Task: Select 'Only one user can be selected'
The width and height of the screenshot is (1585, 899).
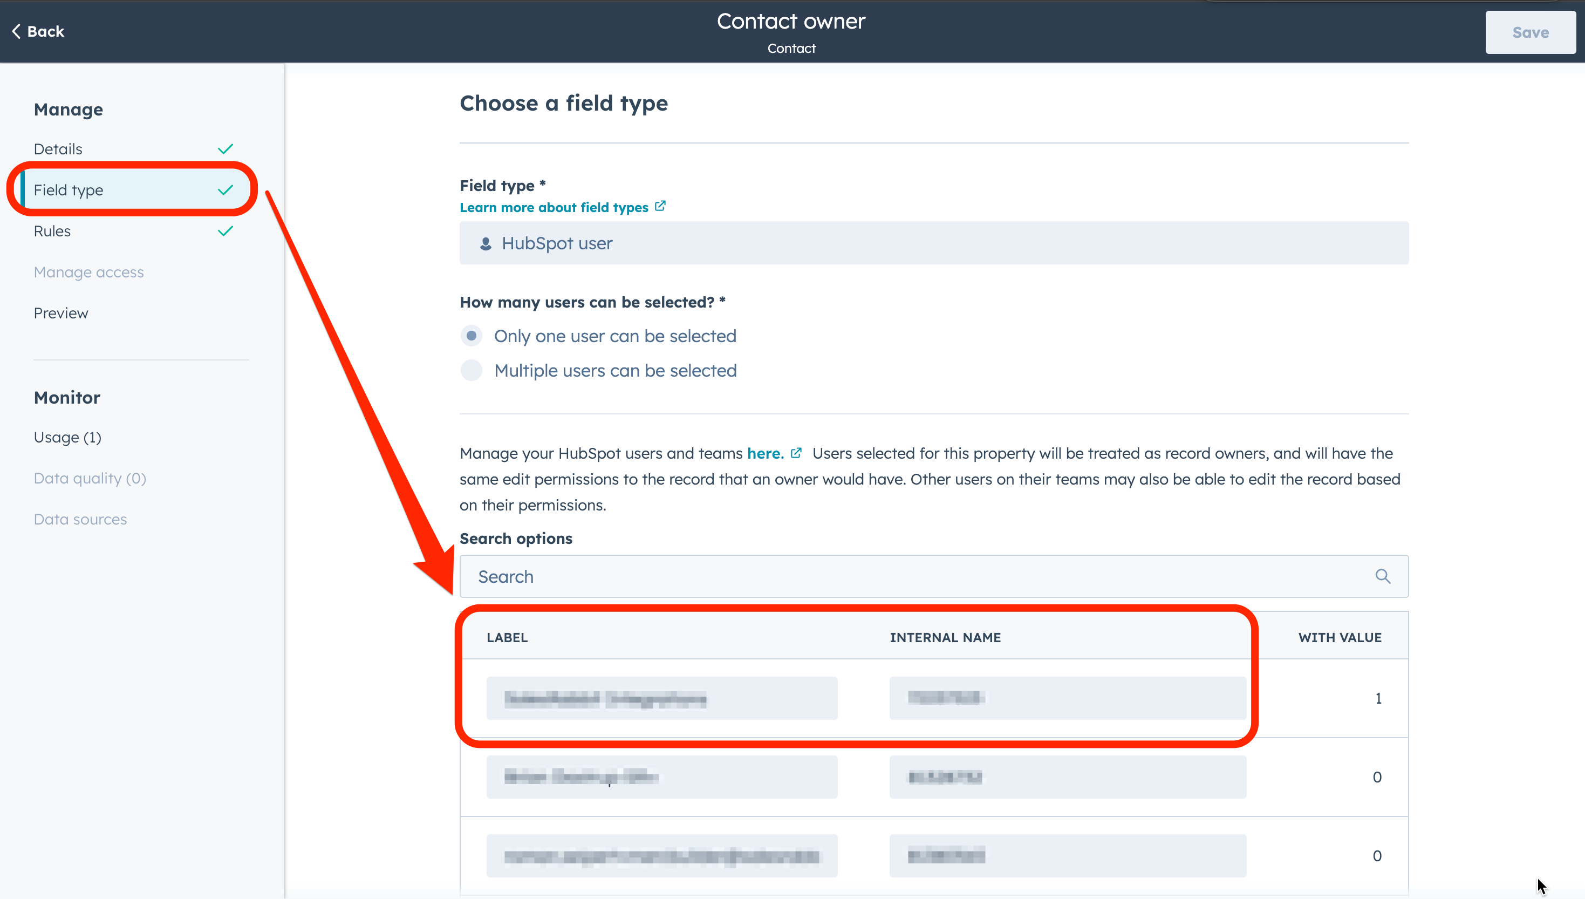Action: 472,336
